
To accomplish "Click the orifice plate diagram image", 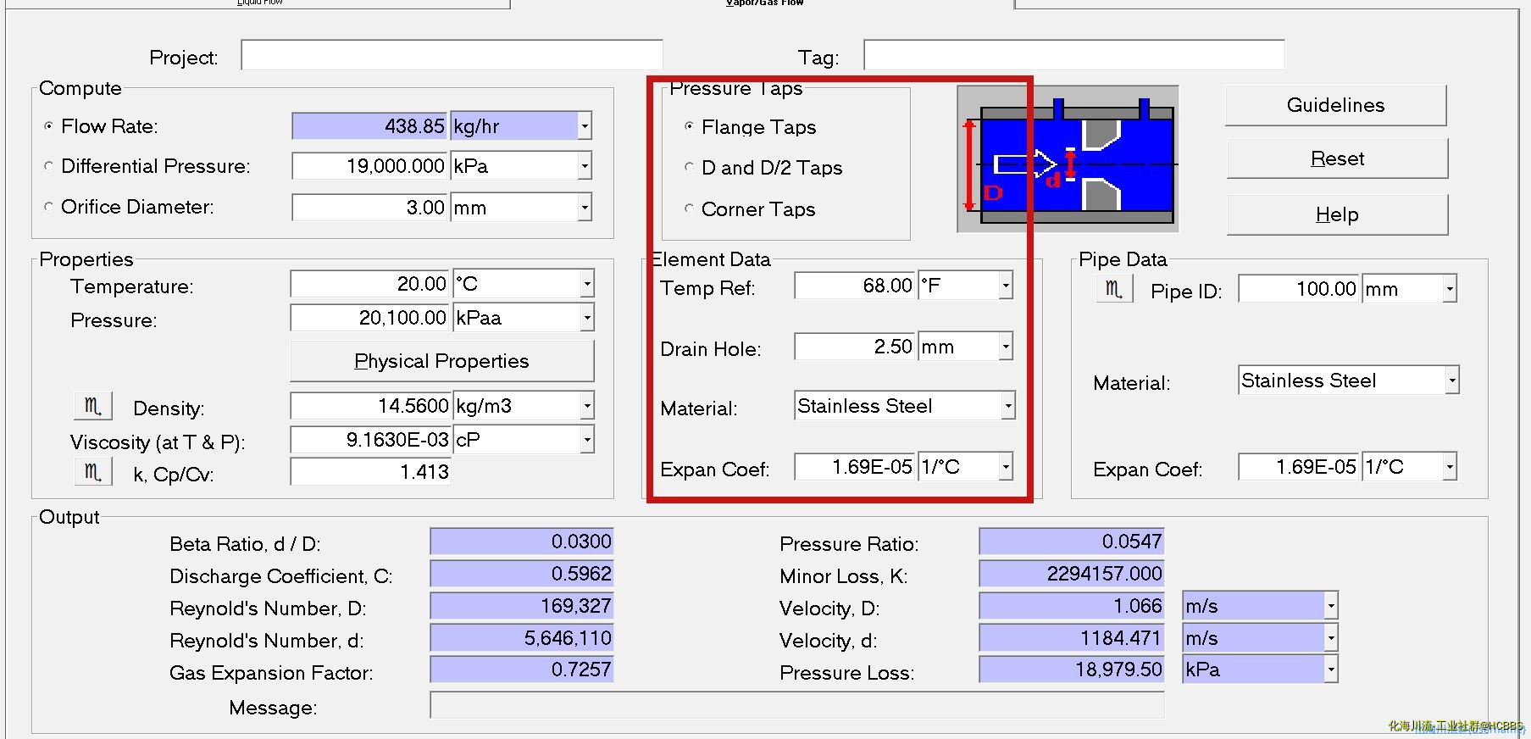I will (x=1068, y=158).
